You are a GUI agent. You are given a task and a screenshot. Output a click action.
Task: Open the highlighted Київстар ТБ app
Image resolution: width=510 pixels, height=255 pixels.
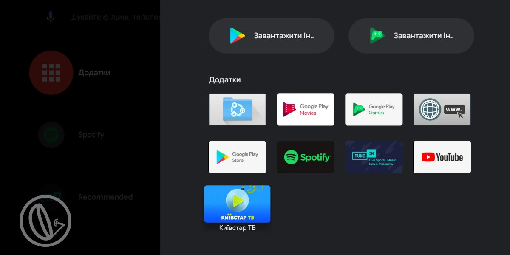tap(237, 204)
